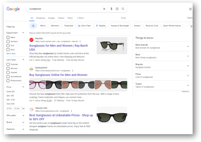Click the Ray-Ban site favicon
The image size is (201, 142).
coord(31,40)
